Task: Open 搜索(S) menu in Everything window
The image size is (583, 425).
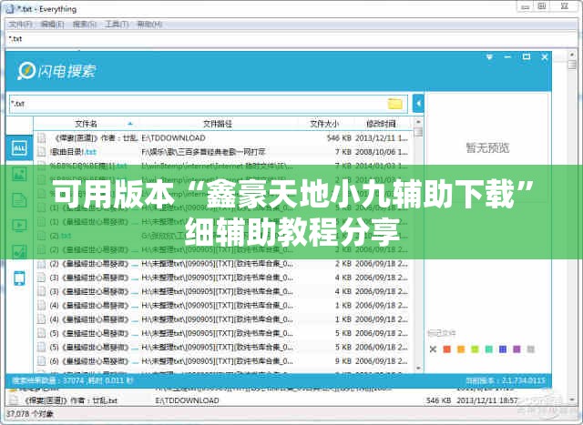Action: click(x=85, y=25)
